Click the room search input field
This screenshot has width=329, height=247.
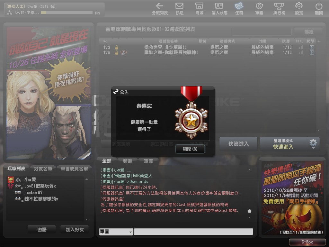coord(262,32)
